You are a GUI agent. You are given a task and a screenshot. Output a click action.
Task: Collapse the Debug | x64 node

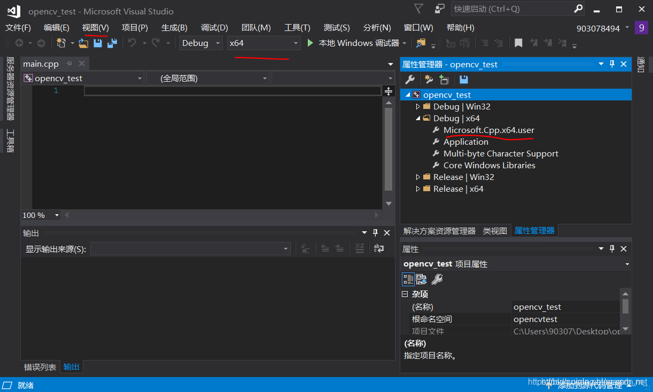point(418,119)
